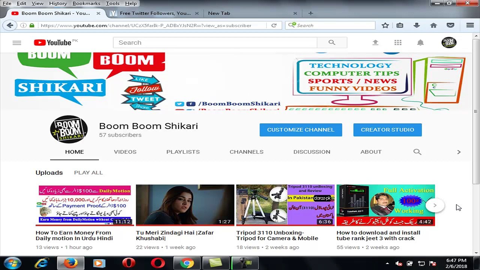Image resolution: width=480 pixels, height=270 pixels.
Task: Open first Opera icon in taskbar
Action: (129, 263)
